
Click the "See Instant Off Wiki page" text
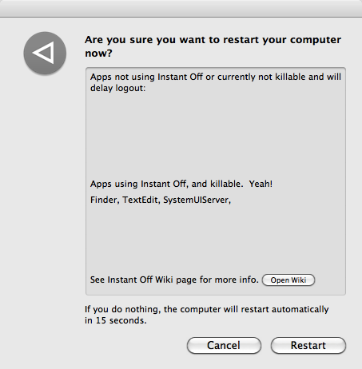tap(174, 280)
